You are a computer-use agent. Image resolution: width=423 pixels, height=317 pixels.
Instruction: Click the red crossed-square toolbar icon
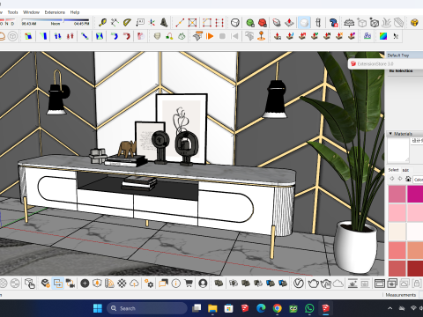click(x=192, y=22)
